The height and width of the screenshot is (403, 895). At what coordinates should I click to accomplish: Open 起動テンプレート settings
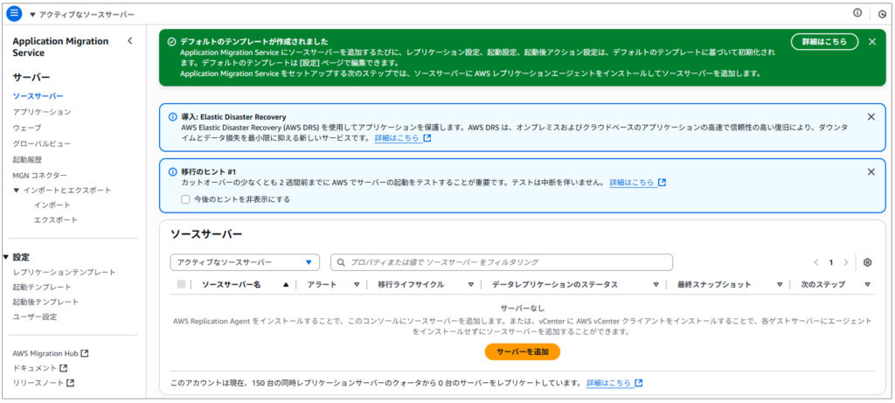pos(42,287)
